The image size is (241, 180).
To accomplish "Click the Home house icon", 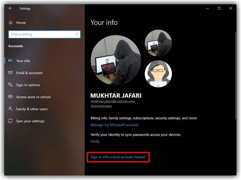I will pyautogui.click(x=11, y=23).
